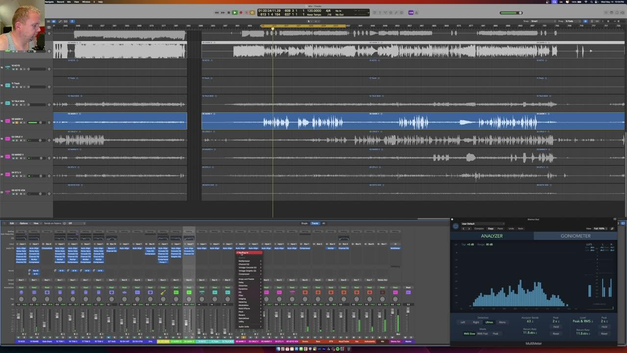Click the level meter Reset button
This screenshot has height=353, width=627.
click(x=604, y=334)
